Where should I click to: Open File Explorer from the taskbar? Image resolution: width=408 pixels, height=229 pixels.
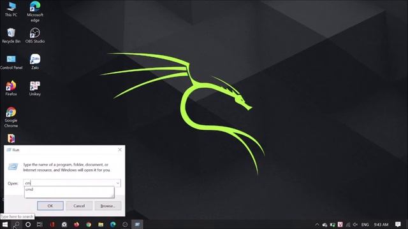(x=101, y=225)
